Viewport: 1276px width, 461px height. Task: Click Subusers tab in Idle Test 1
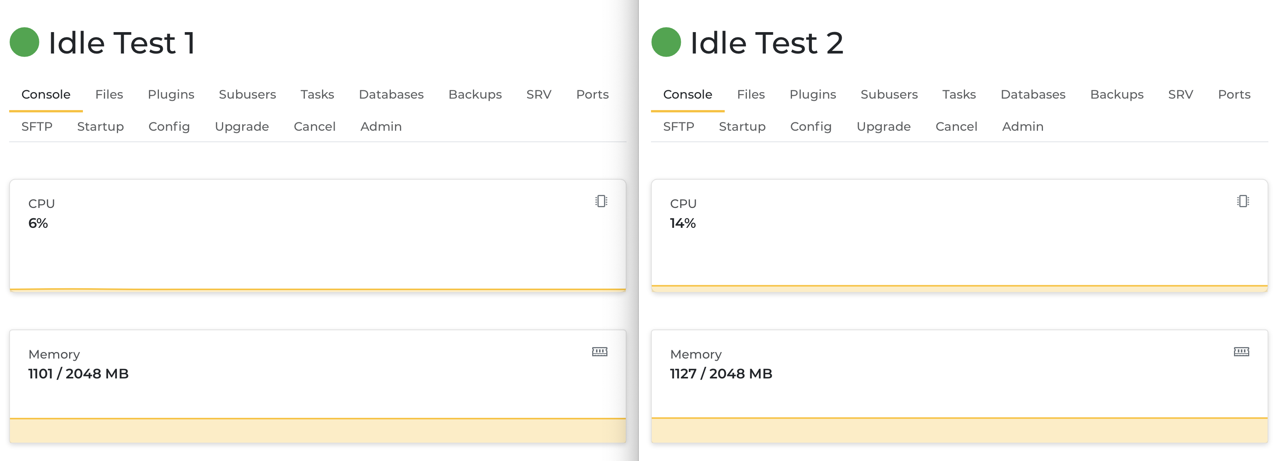point(247,94)
